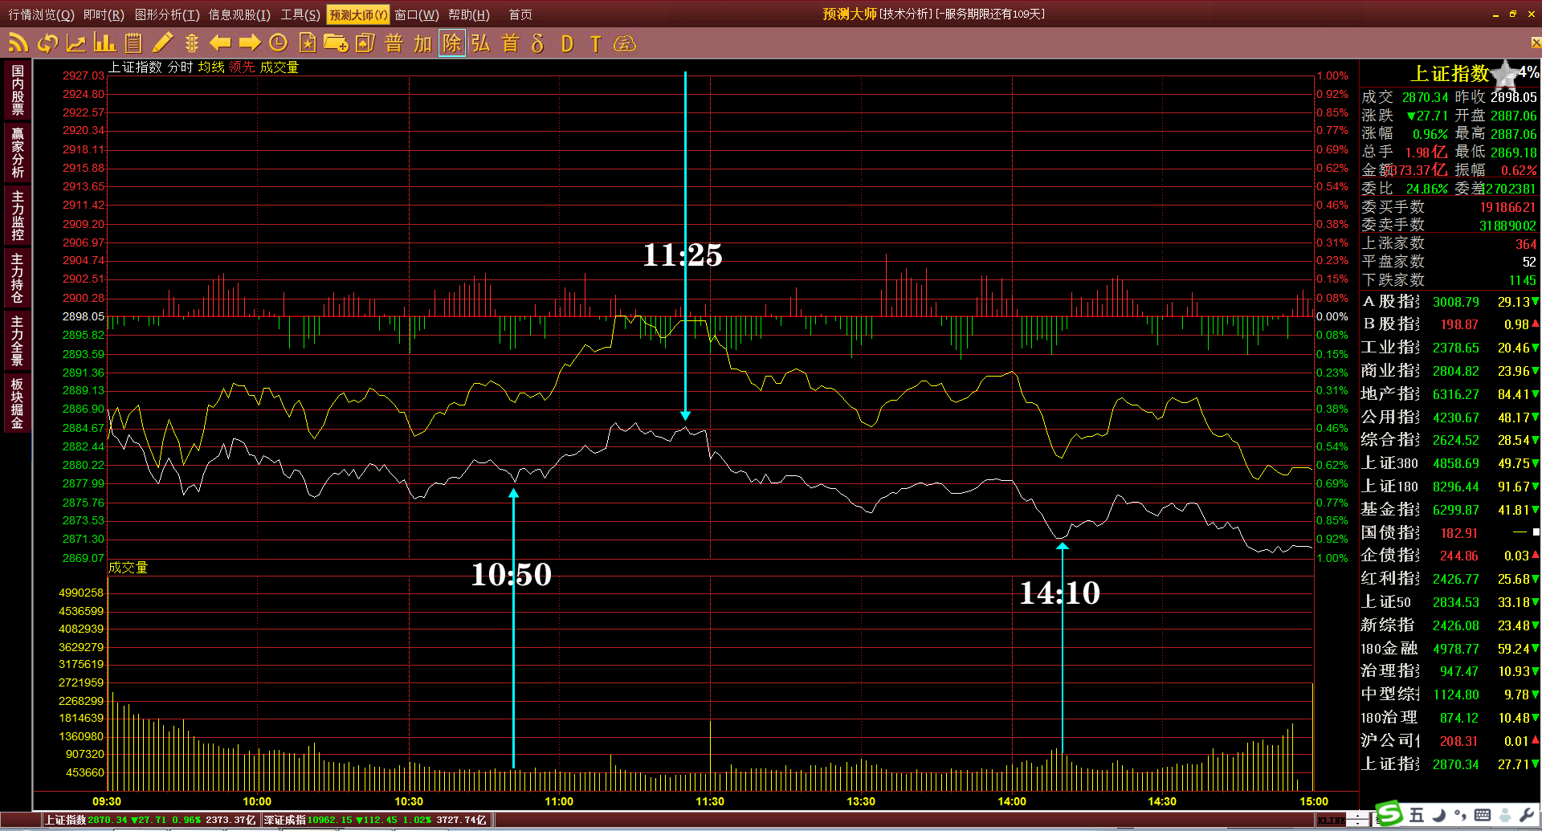Click the 弘 toolbar button
This screenshot has height=831, width=1542.
point(480,43)
